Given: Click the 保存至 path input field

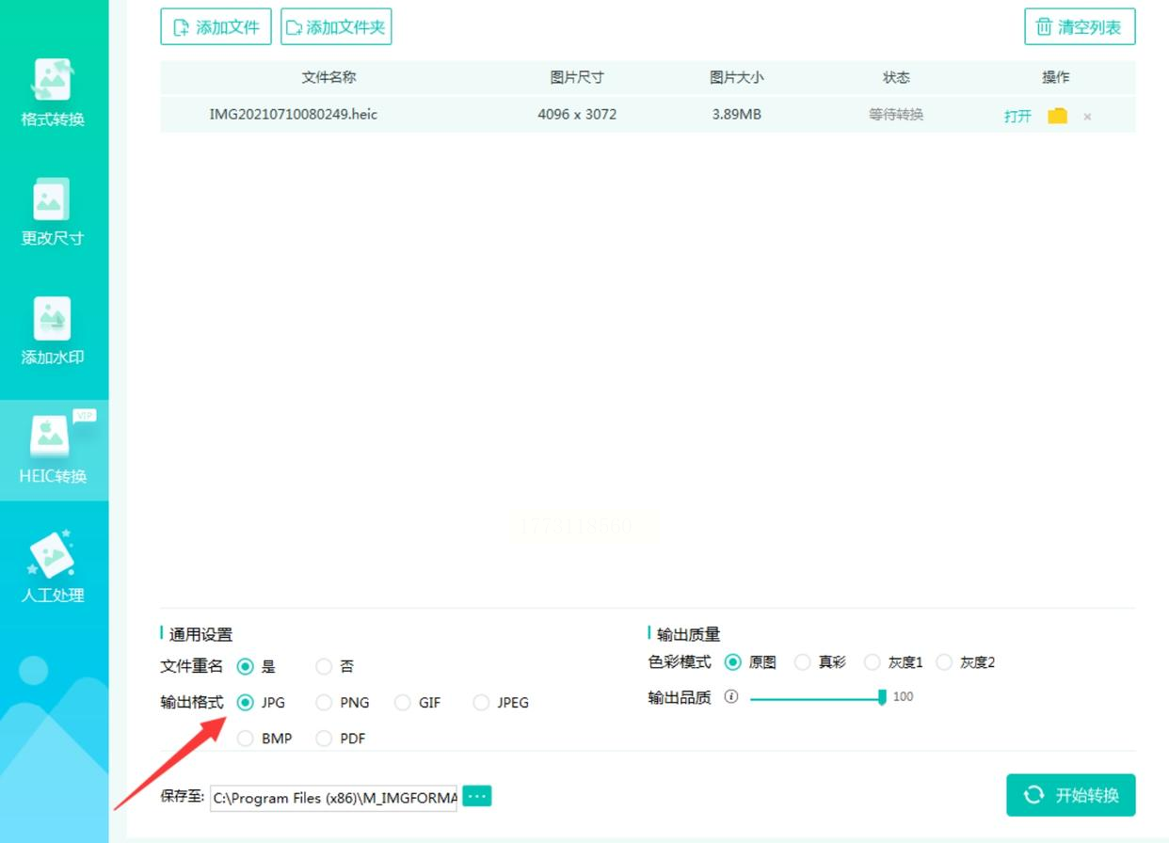Looking at the screenshot, I should coord(333,797).
